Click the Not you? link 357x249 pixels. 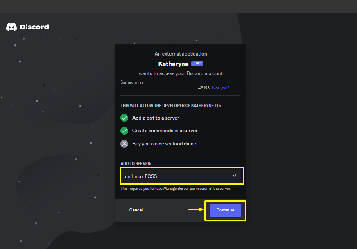221,88
